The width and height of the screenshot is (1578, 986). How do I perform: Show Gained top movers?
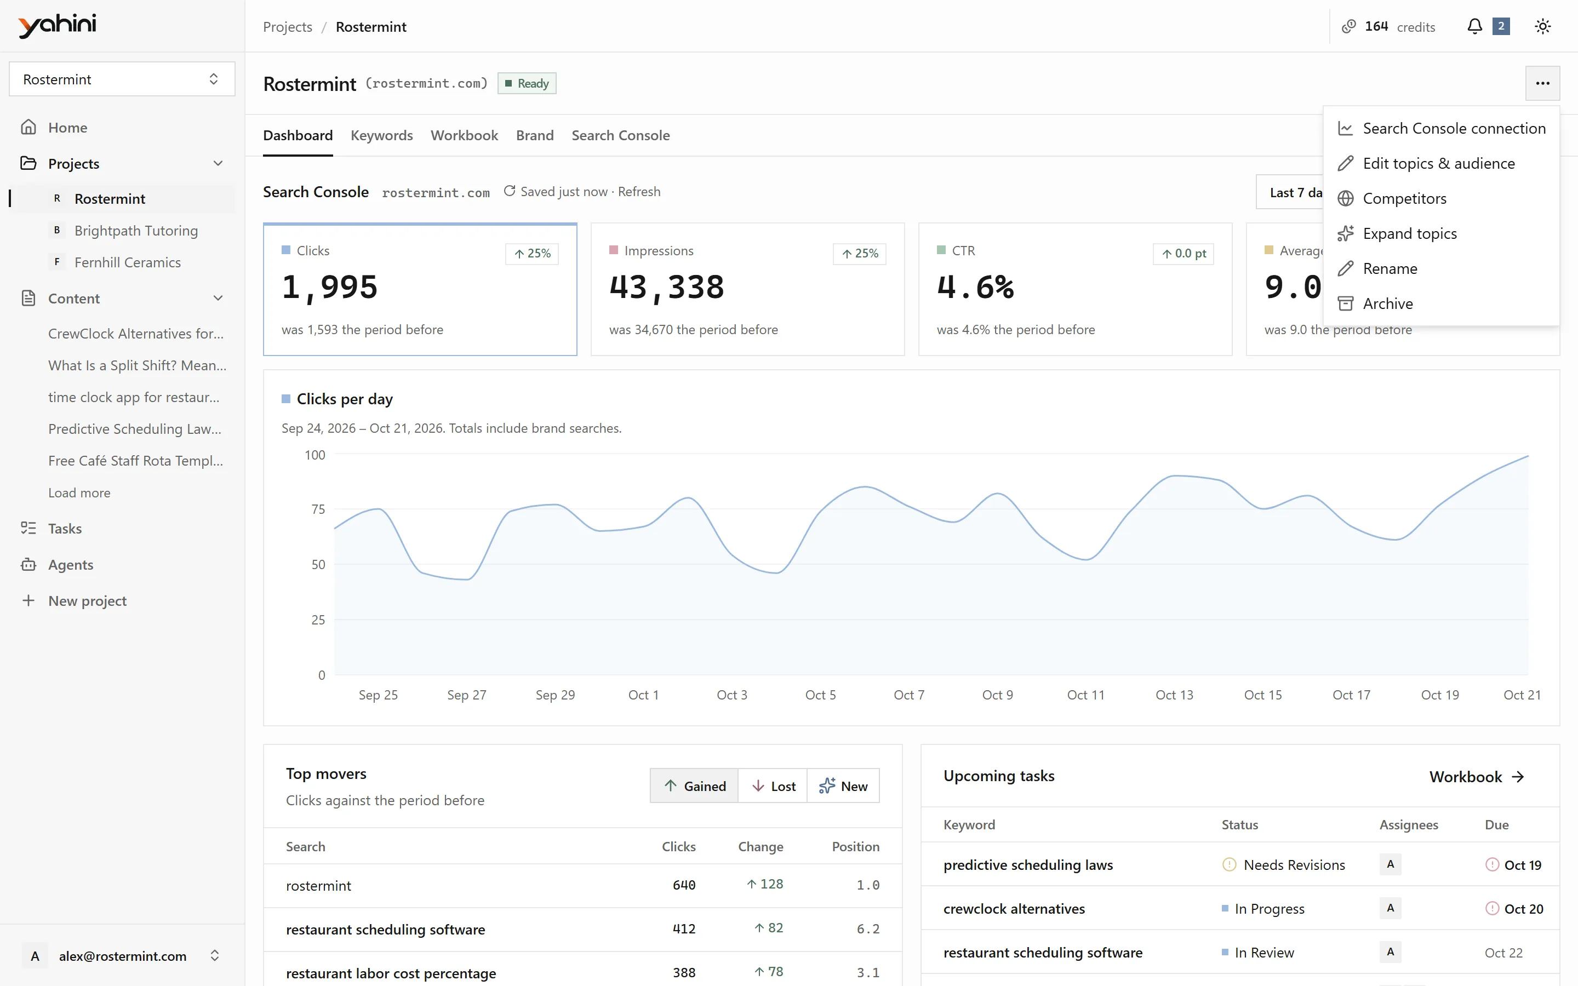click(694, 786)
